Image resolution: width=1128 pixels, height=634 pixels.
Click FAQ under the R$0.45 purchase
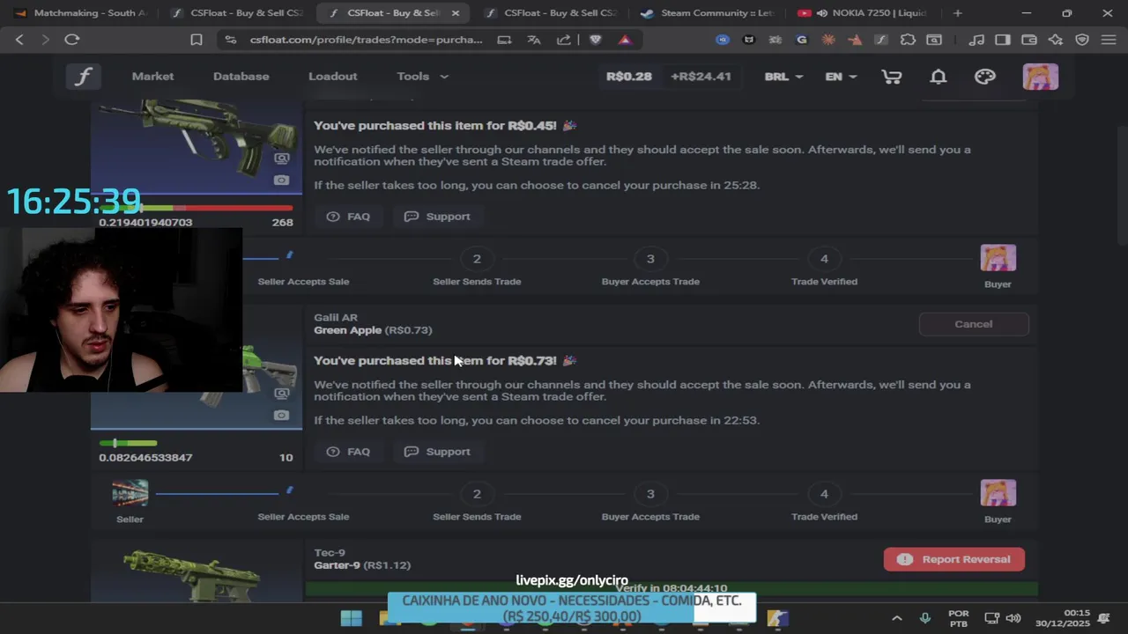pyautogui.click(x=348, y=217)
